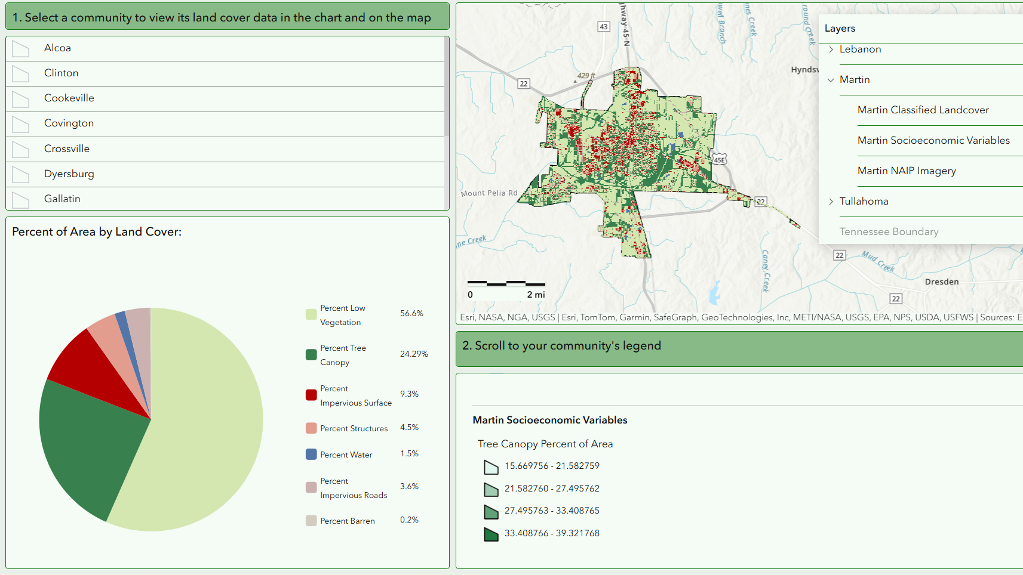
Task: Click the polygon icon beside Crossville
Action: pyautogui.click(x=21, y=149)
